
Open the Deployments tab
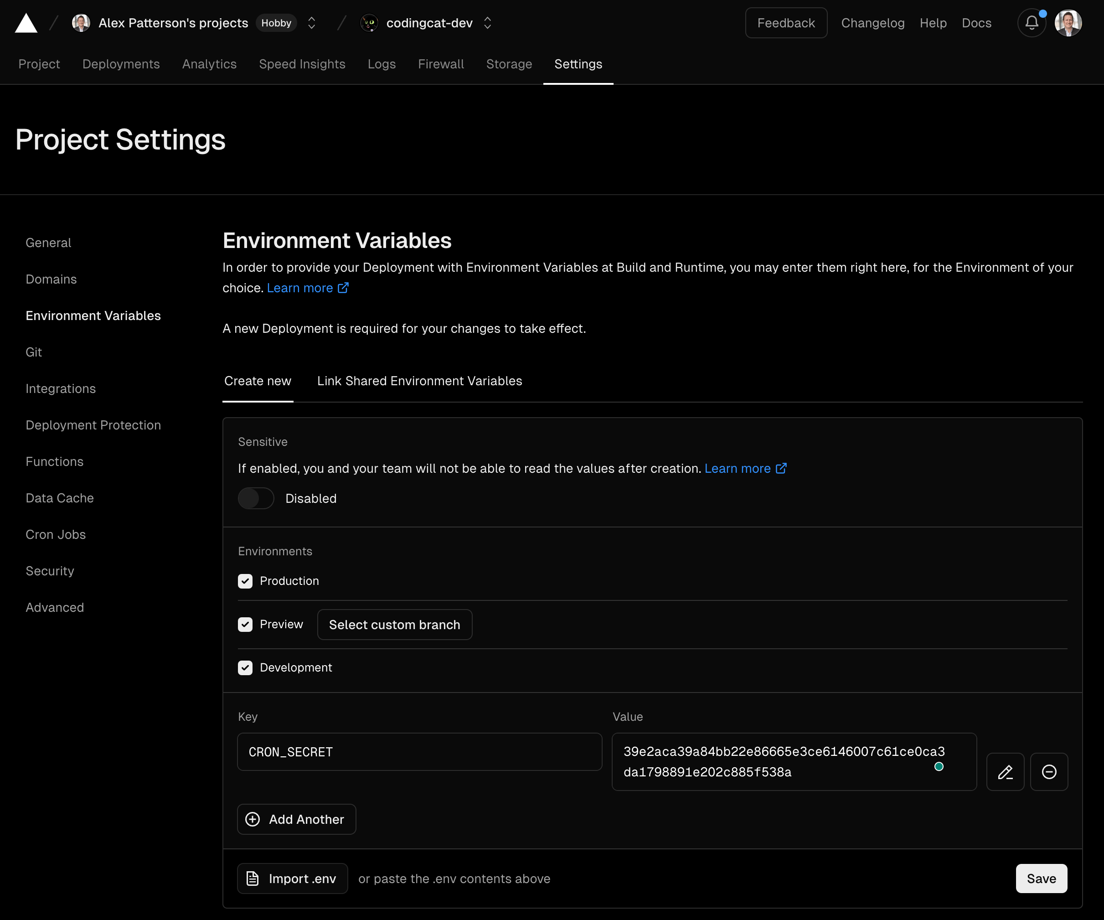tap(121, 64)
